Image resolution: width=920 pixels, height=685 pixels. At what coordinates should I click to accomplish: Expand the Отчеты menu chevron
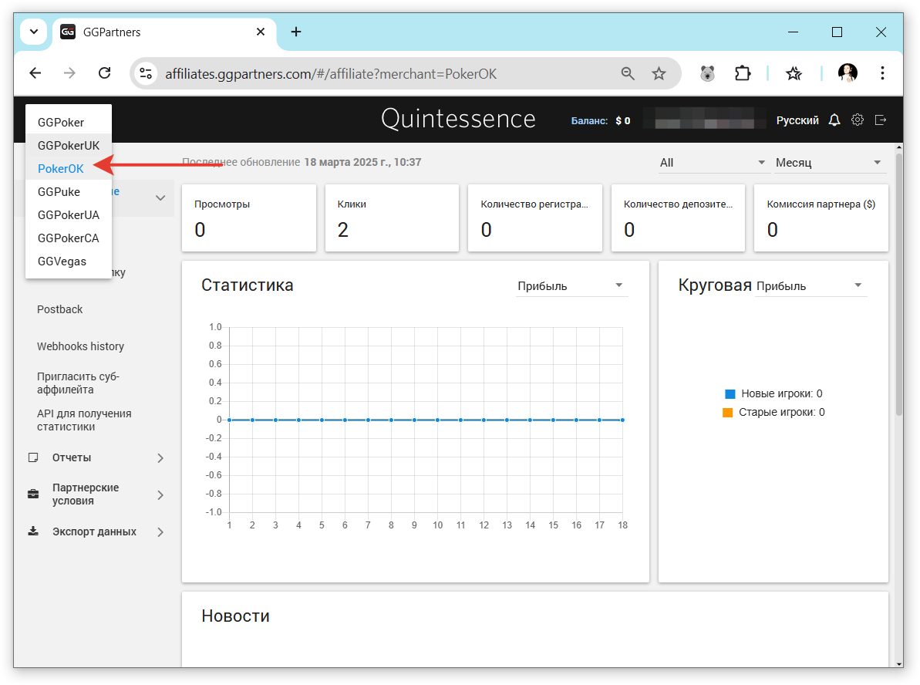coord(160,458)
